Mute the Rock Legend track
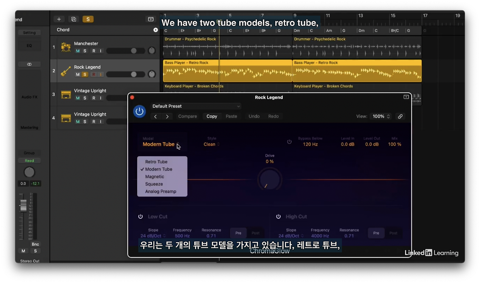 [x=78, y=74]
